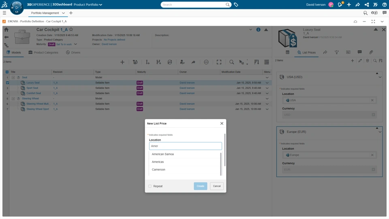Choose Cameroon from the location suggestions

tap(185, 170)
